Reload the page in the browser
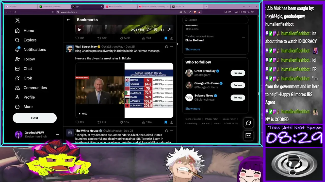325x182 pixels. [x=15, y=12]
